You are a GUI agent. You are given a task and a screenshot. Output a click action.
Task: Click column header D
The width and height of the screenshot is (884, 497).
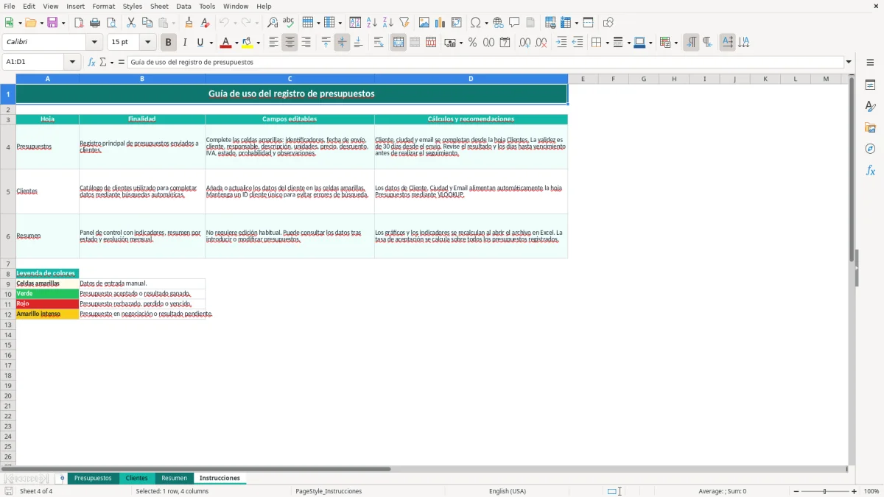(x=471, y=79)
